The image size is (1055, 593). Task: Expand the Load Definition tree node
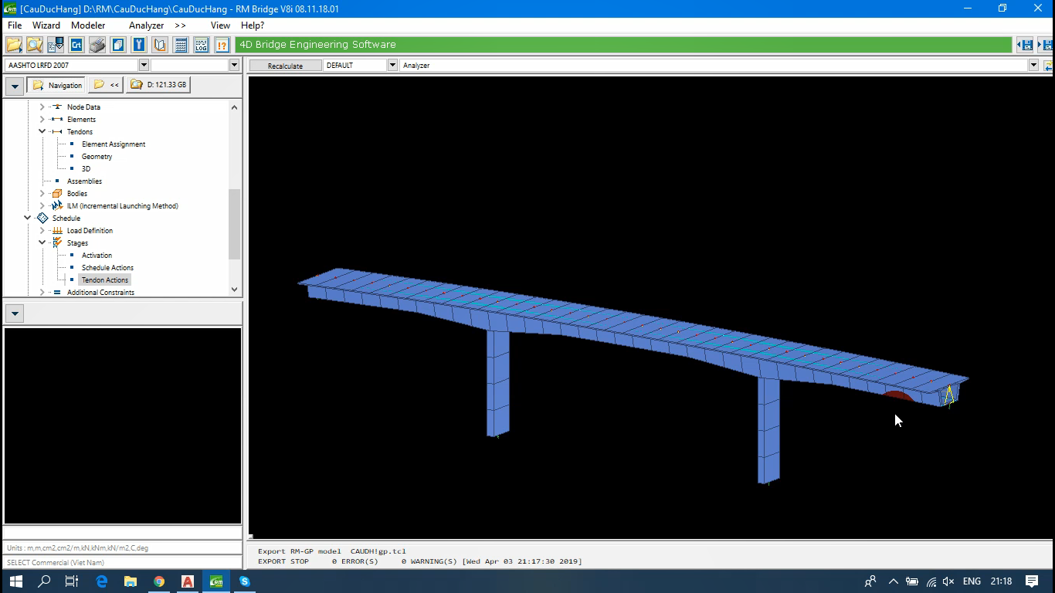pyautogui.click(x=42, y=231)
